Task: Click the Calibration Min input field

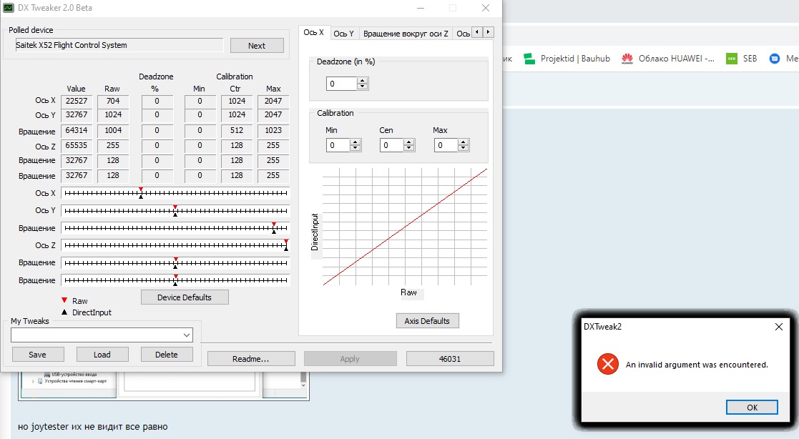Action: 338,145
